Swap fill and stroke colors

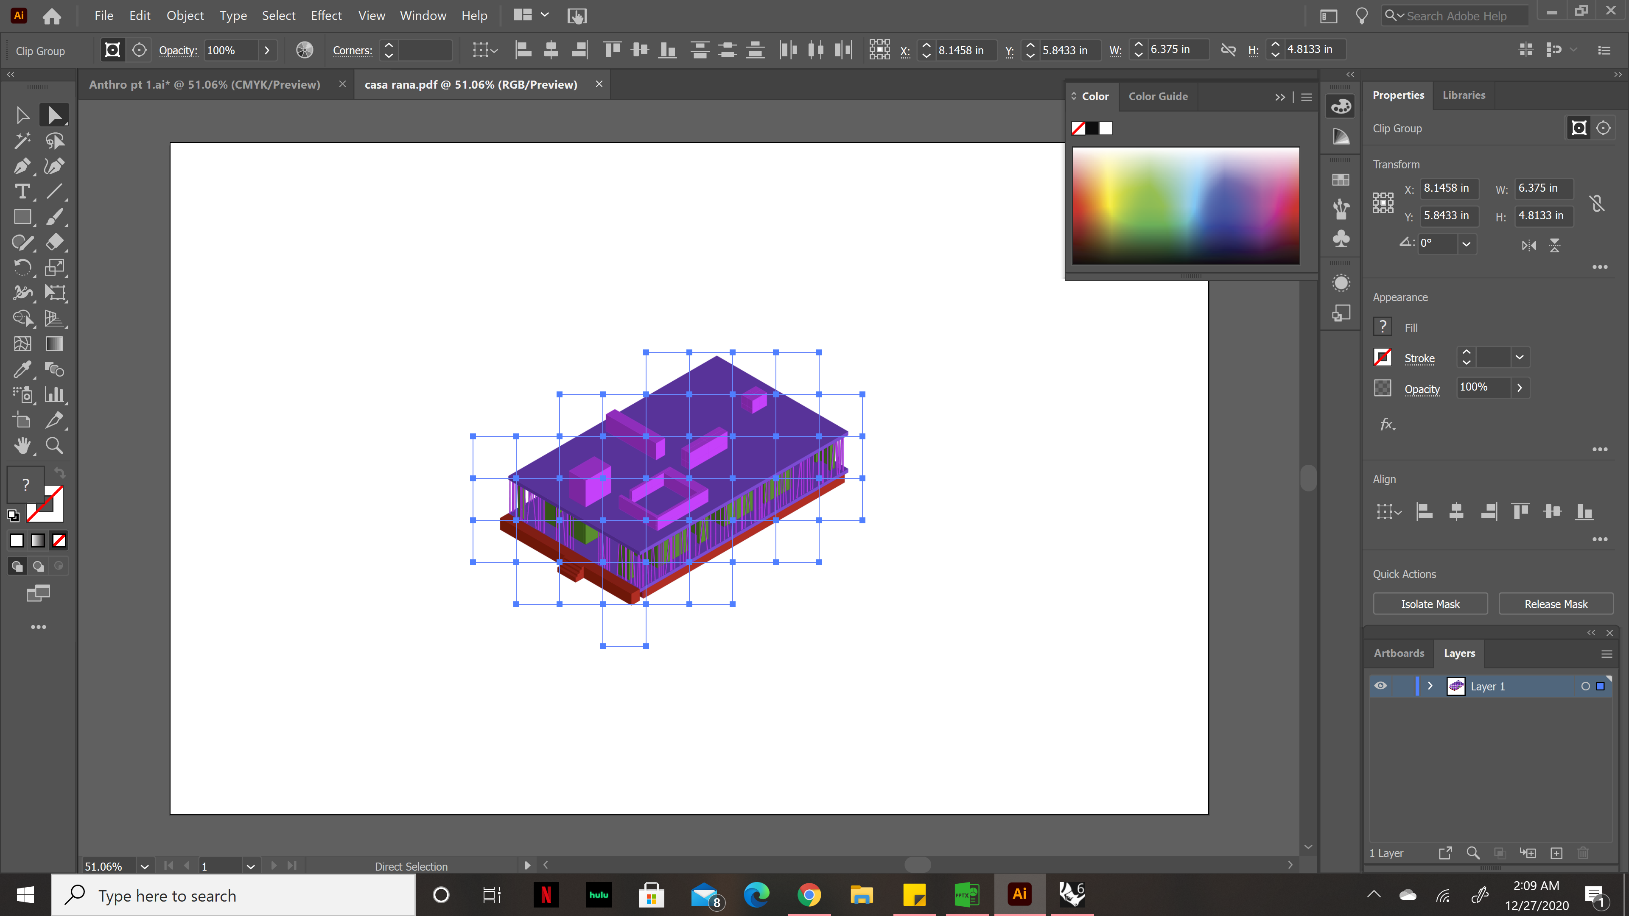(x=59, y=473)
